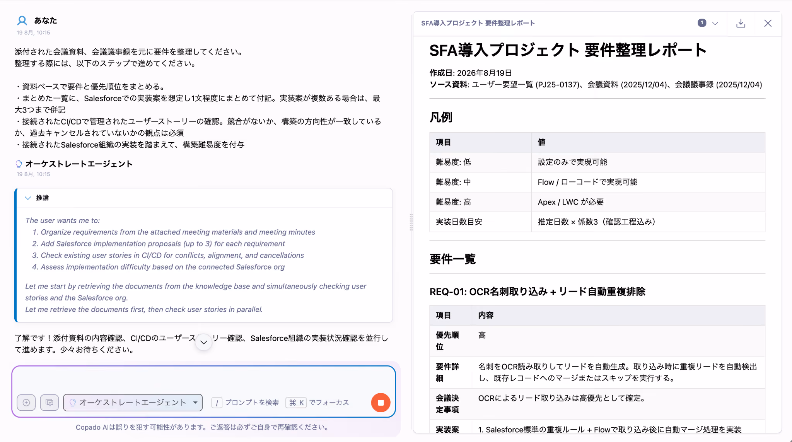
Task: Click the 難易度: 低 cell
Action: tap(481, 162)
